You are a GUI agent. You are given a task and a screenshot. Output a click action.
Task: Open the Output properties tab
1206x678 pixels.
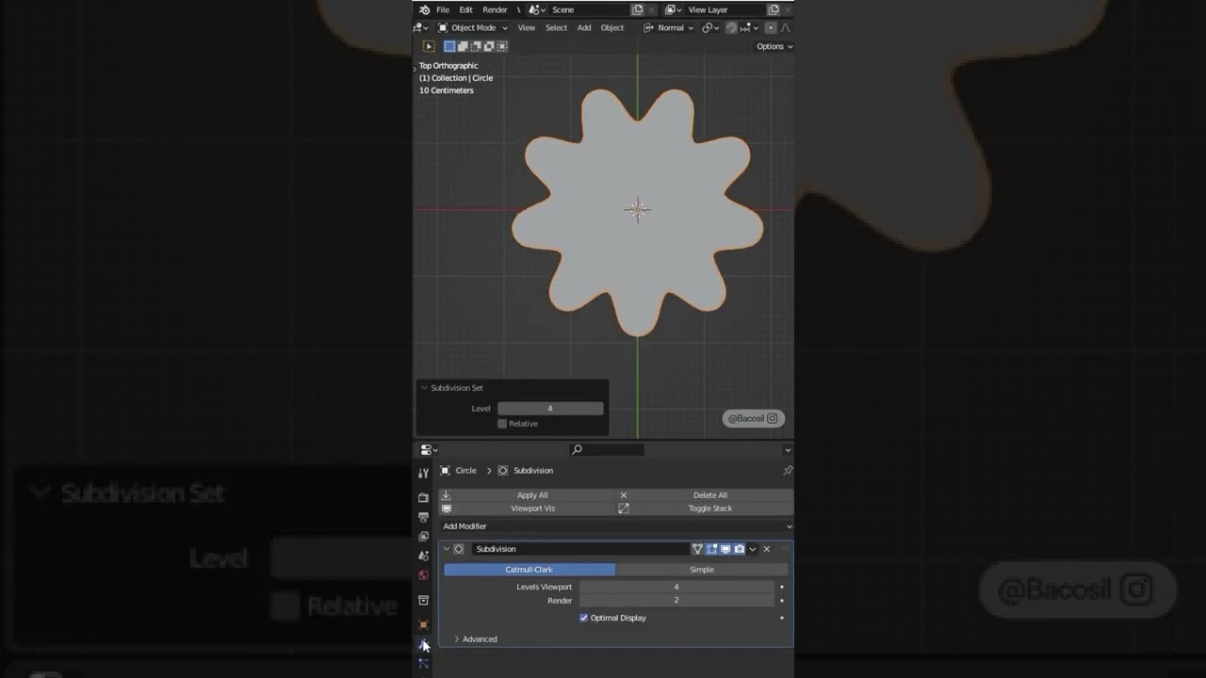click(x=424, y=517)
